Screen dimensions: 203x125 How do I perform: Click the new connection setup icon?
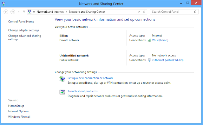click(x=62, y=79)
